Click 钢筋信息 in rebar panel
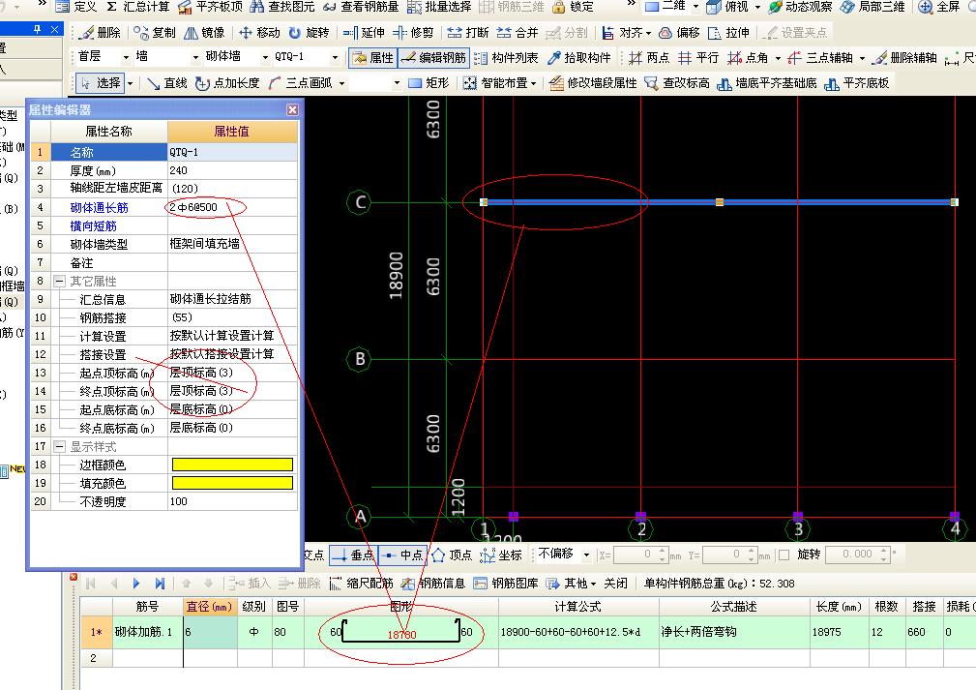This screenshot has width=976, height=690. 434,584
